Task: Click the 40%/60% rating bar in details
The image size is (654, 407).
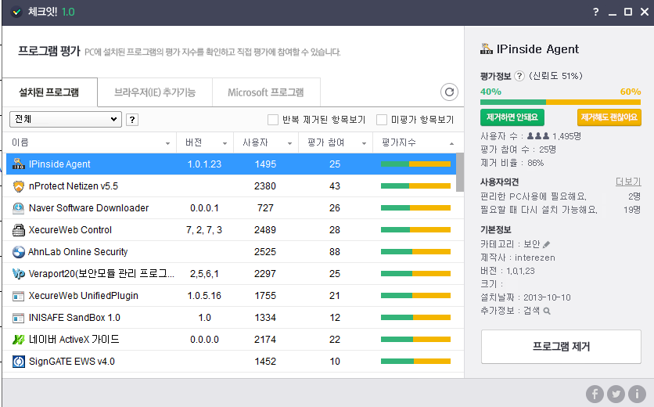Action: (x=561, y=102)
